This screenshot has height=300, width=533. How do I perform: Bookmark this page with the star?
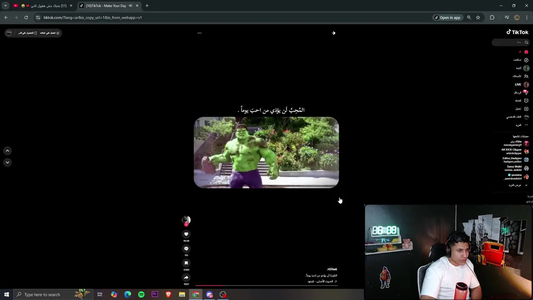point(478,17)
